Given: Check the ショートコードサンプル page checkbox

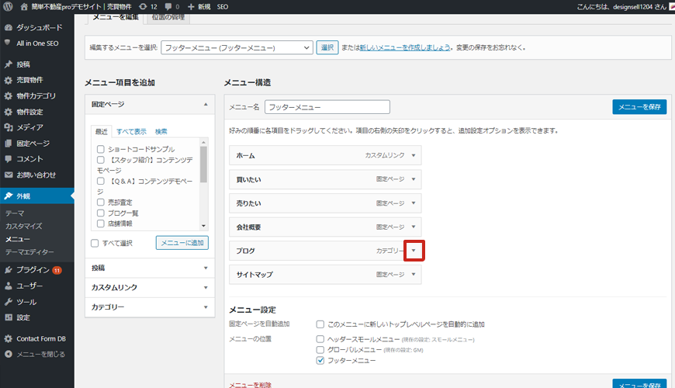Looking at the screenshot, I should point(101,149).
